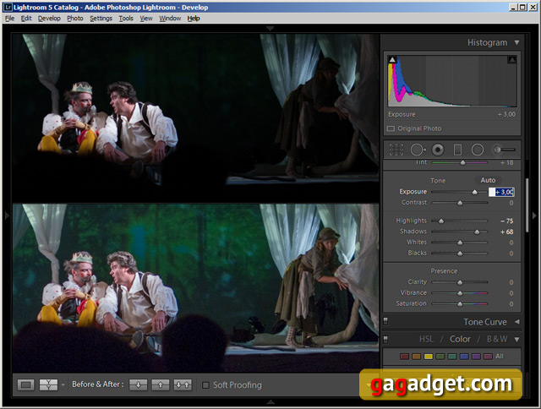Collapse the HSL / Color / B&W panel

pos(516,340)
